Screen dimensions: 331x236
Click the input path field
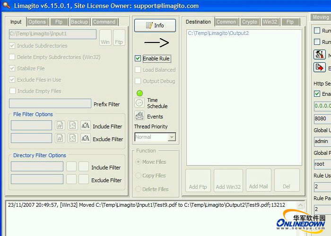pyautogui.click(x=52, y=34)
